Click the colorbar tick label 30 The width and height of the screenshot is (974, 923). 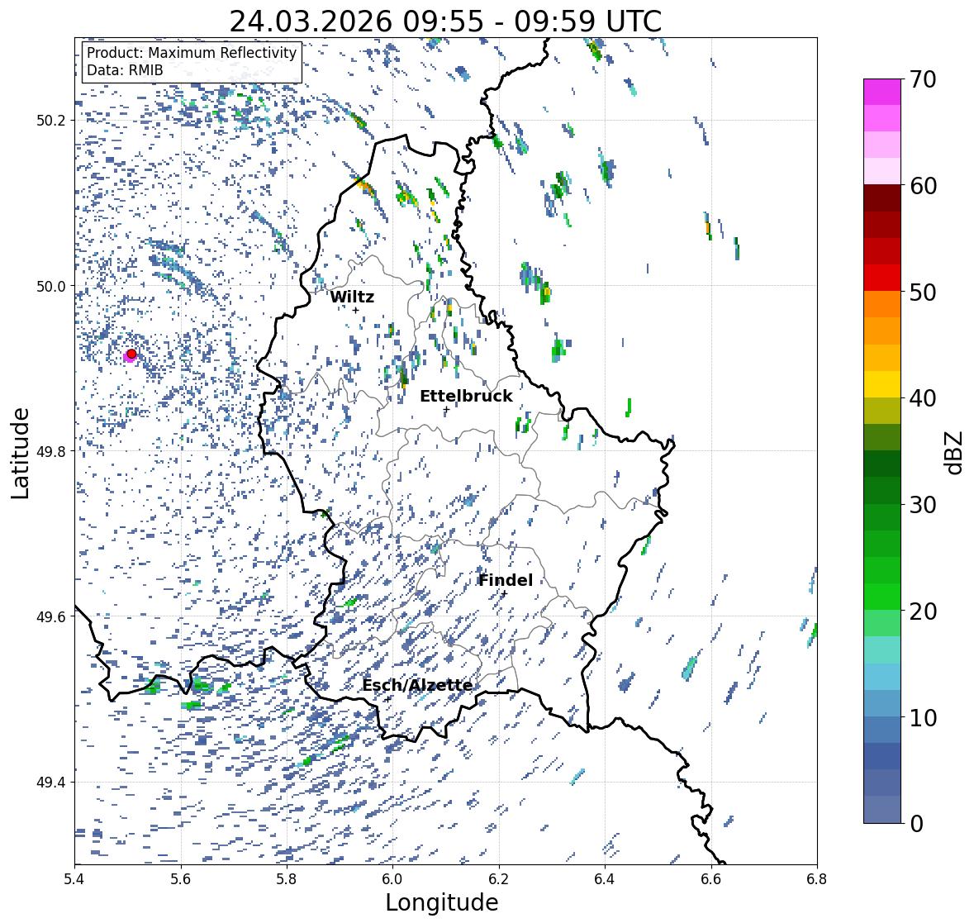(x=923, y=505)
